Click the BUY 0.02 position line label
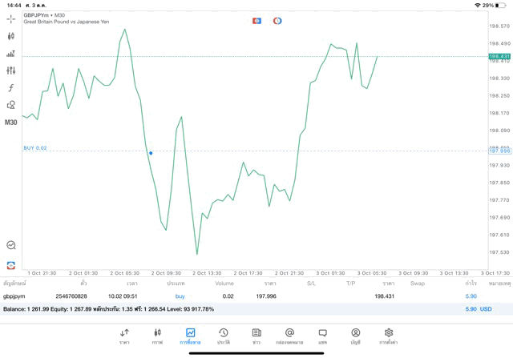513x358 pixels. point(35,148)
